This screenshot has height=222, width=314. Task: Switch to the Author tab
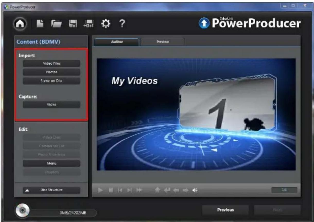point(117,42)
